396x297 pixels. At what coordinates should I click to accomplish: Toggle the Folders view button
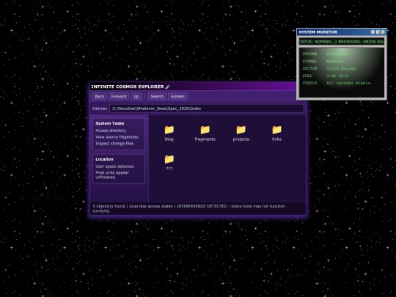coord(177,96)
